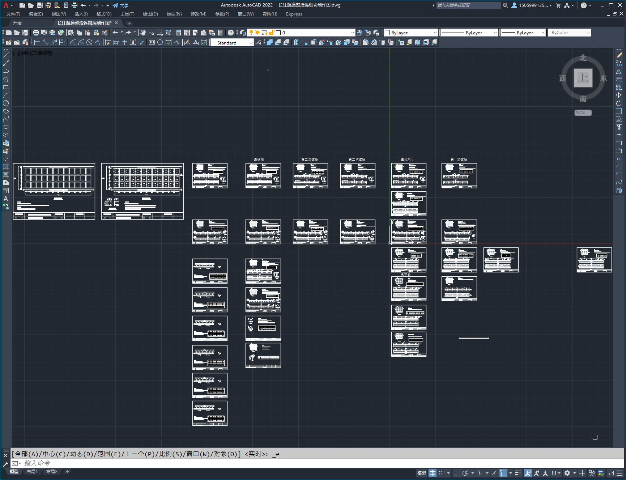Click the keyword search field in title bar
Viewport: 626px width, 480px height.
[x=468, y=5]
